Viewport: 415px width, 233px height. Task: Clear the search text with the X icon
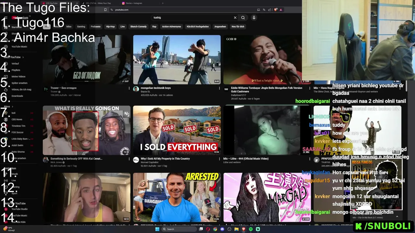(235, 17)
